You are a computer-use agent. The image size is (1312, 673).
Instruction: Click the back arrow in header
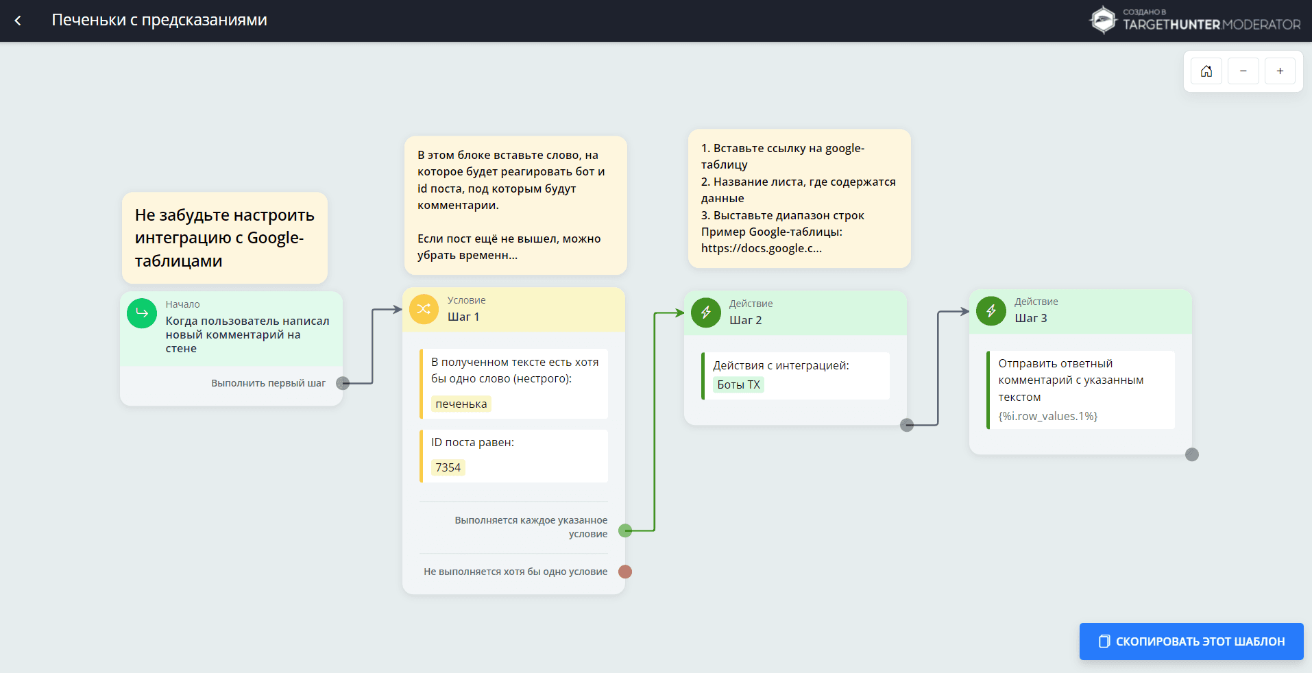click(18, 21)
